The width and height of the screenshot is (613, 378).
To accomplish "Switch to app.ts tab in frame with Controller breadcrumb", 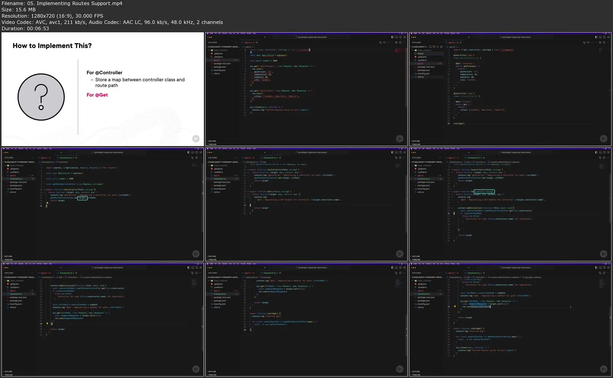I will point(44,158).
